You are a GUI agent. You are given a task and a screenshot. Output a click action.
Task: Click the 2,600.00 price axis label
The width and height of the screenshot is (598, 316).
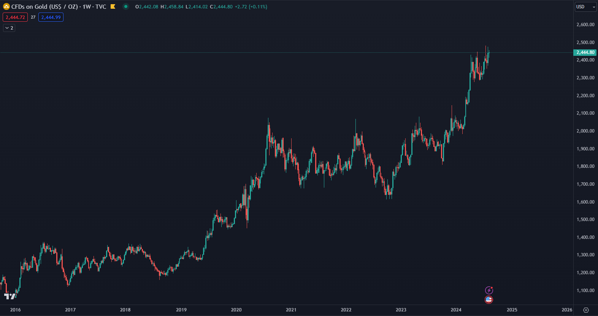pos(585,25)
